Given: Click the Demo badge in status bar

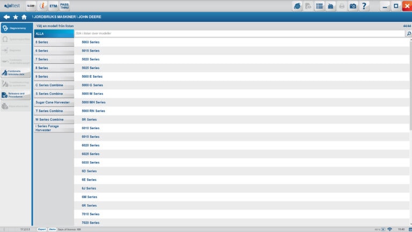Looking at the screenshot, I should tap(52, 229).
